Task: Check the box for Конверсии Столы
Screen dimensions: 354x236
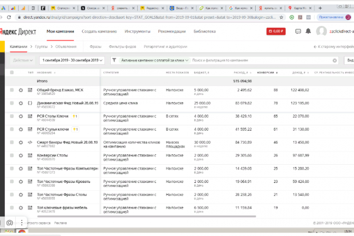Action: (12, 155)
